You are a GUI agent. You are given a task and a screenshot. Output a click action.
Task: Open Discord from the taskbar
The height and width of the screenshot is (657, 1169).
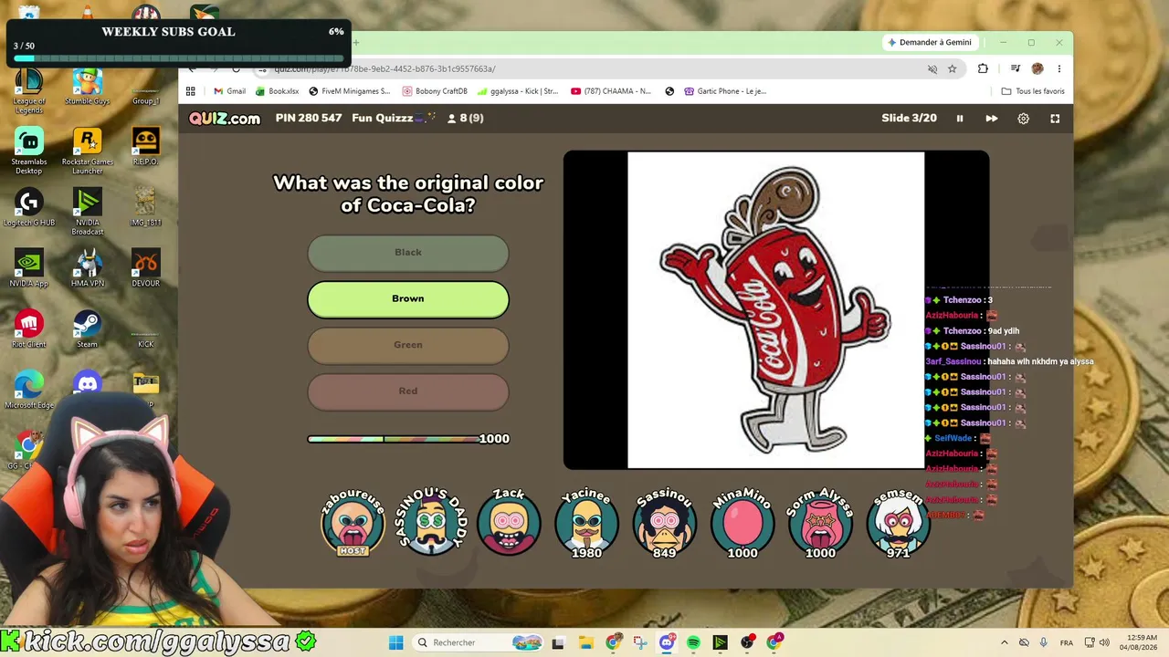(x=667, y=642)
